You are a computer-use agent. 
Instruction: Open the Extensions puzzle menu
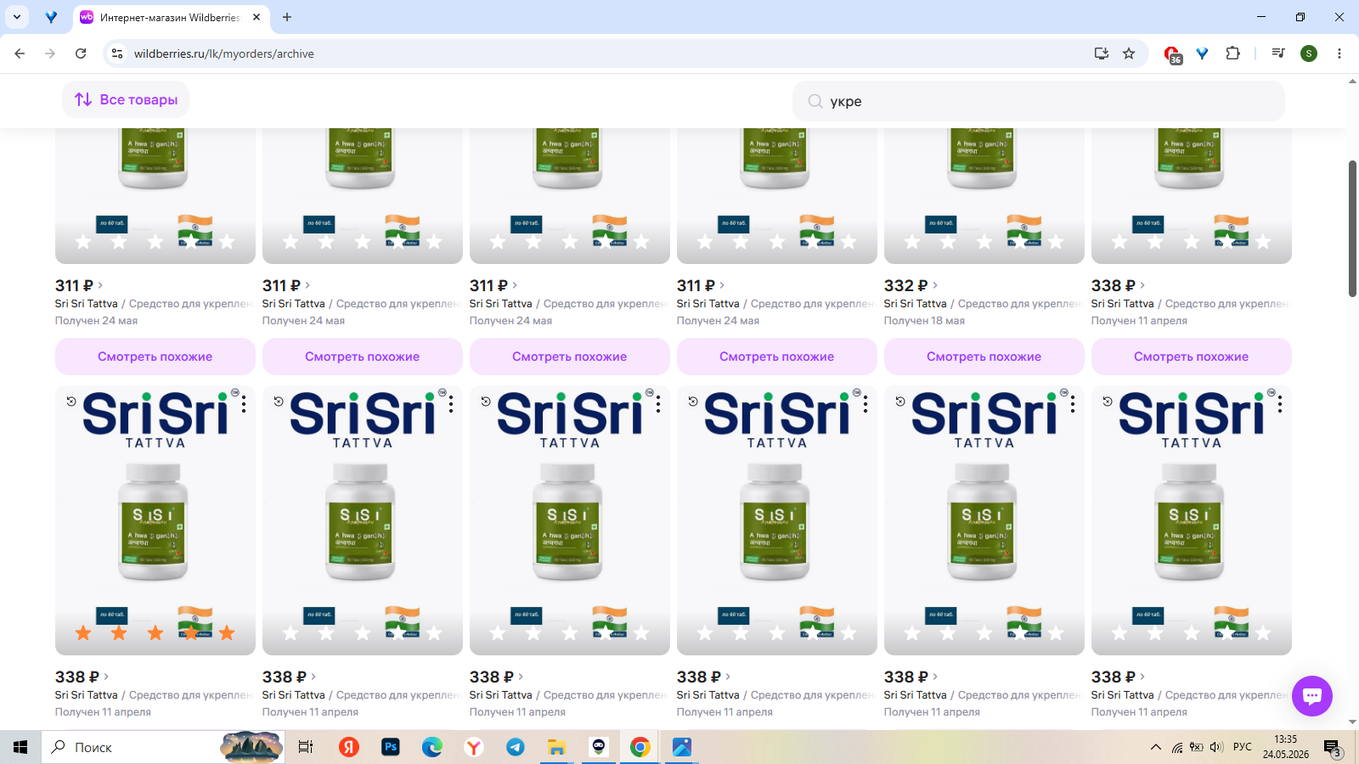coord(1232,53)
